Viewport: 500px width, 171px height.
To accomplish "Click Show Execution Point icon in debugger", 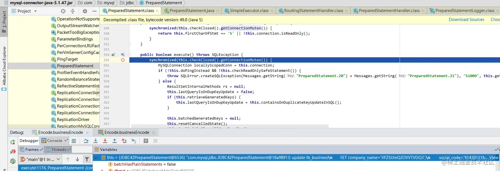I will (x=74, y=141).
